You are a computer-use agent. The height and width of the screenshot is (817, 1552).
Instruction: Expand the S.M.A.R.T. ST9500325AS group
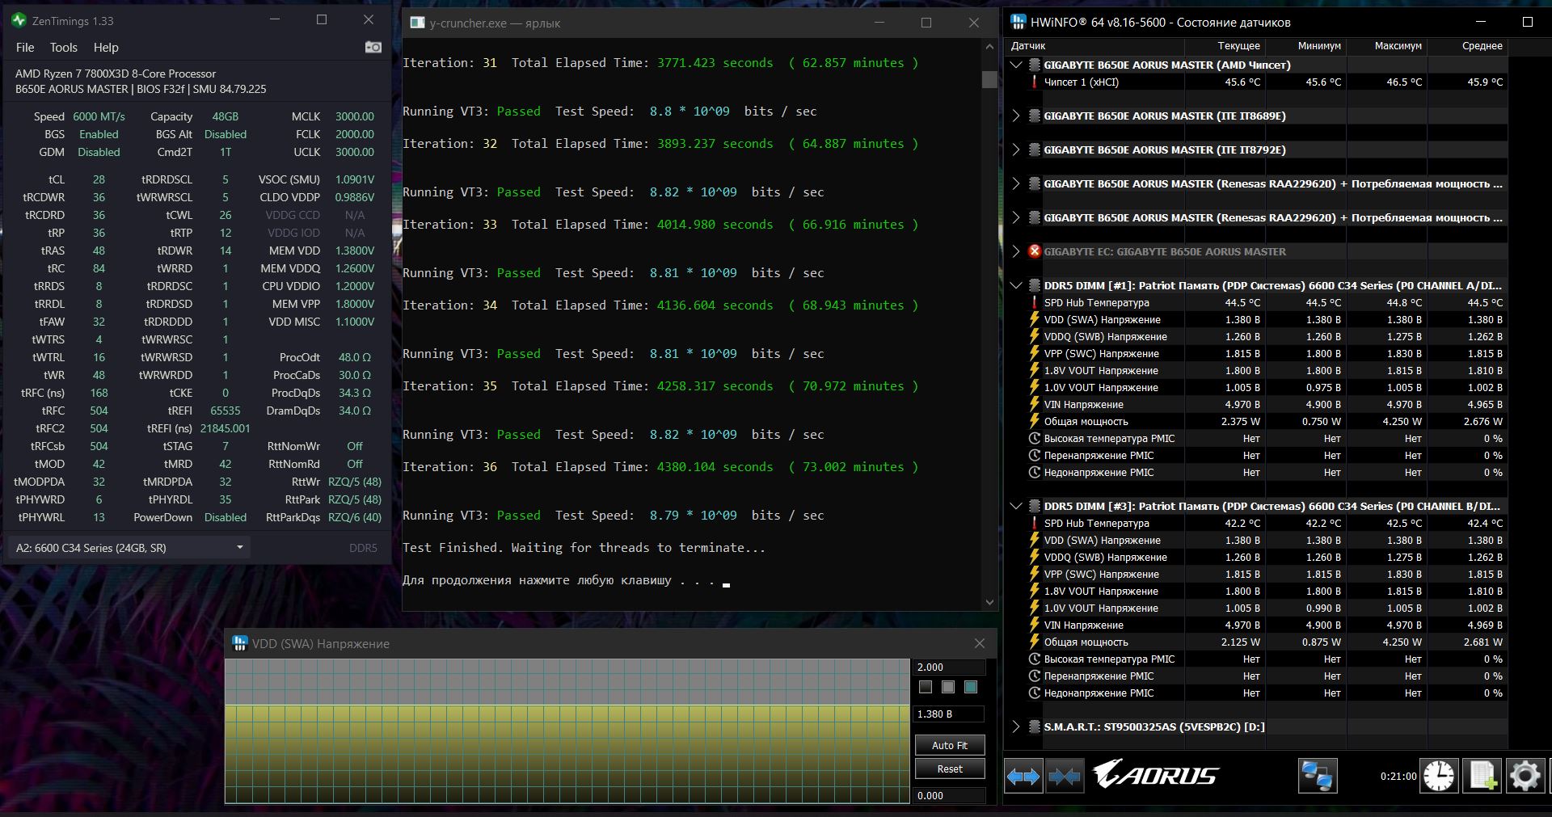click(1016, 726)
